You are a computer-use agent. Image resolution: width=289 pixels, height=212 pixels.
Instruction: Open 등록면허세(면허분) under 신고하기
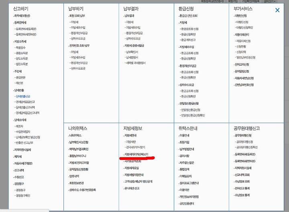pos(26,35)
